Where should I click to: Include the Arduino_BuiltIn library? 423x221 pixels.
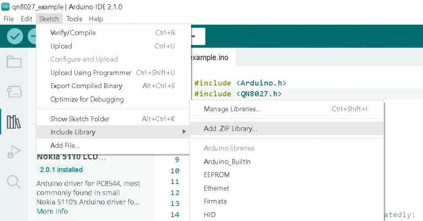pyautogui.click(x=287, y=161)
